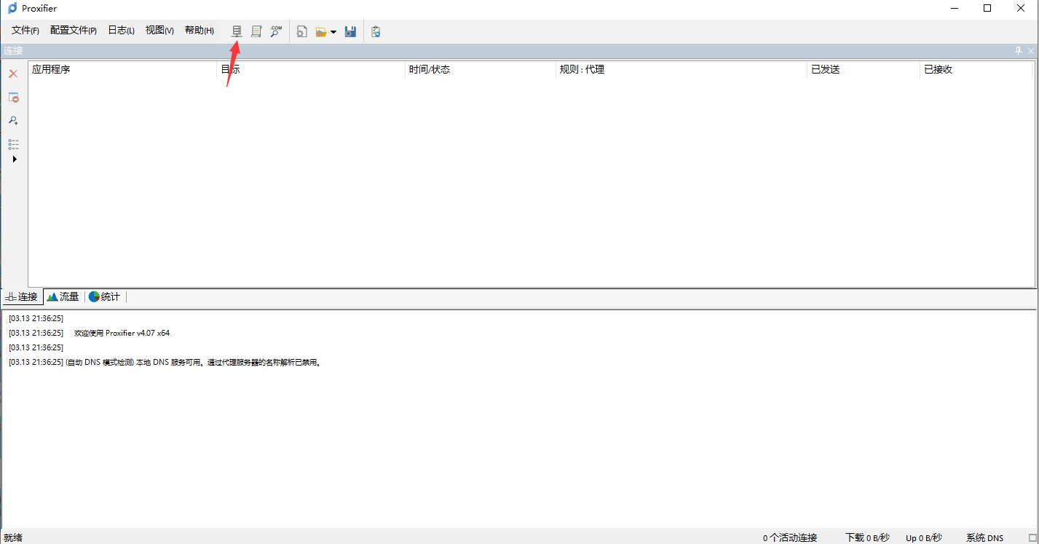This screenshot has height=544, width=1039.
Task: Run the system check via clipboard icon
Action: (x=375, y=31)
